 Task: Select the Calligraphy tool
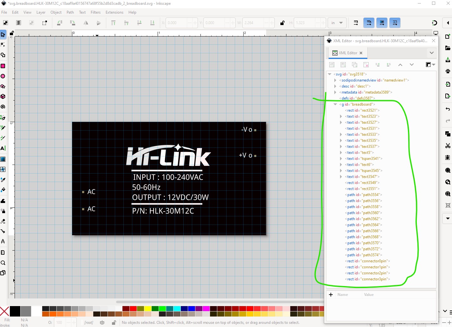click(3, 138)
